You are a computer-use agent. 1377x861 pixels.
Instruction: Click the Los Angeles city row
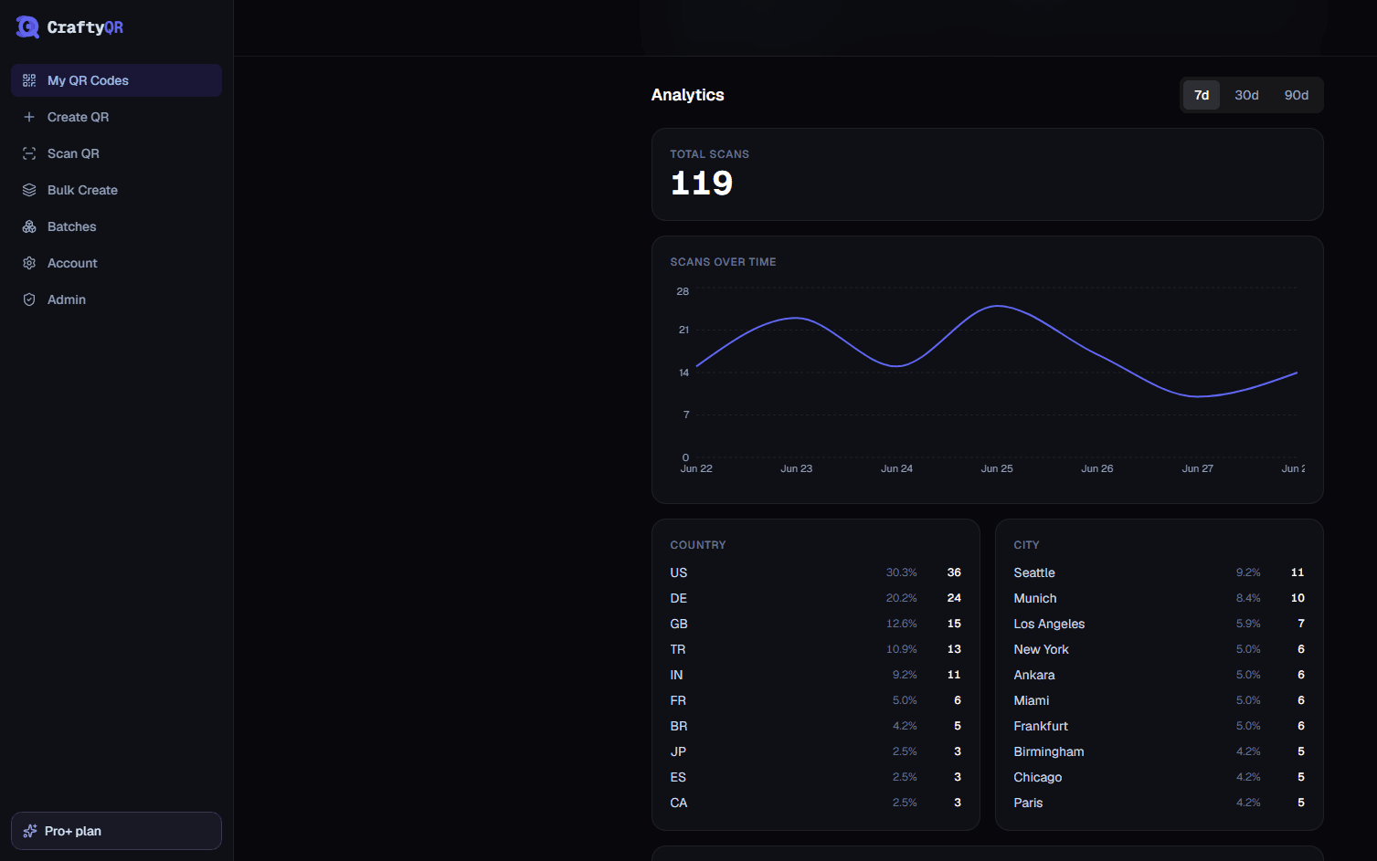1160,624
